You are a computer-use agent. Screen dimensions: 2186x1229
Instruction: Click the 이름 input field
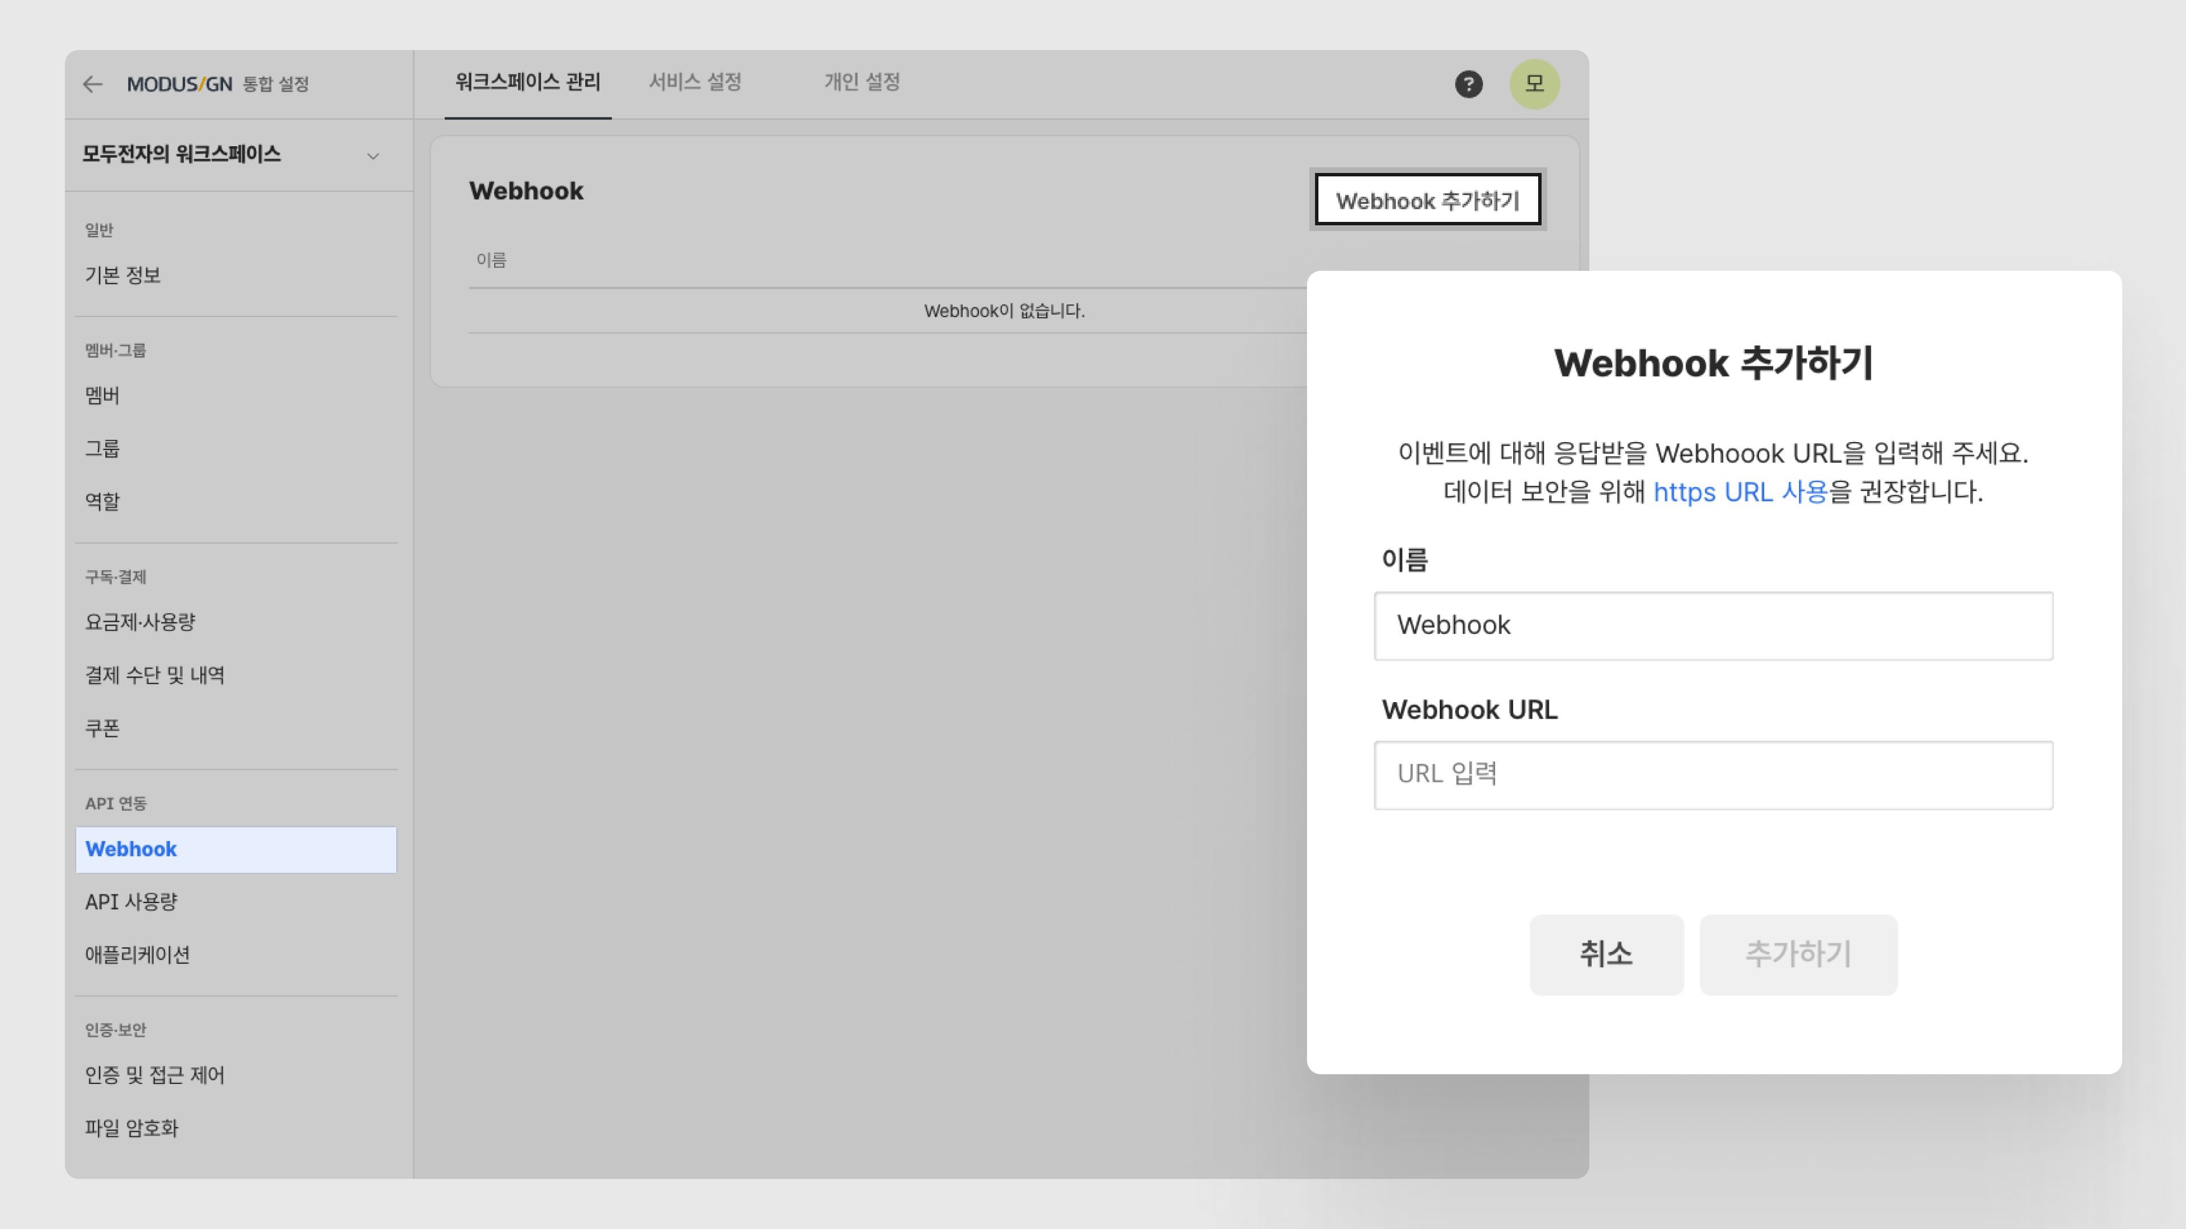click(1712, 626)
